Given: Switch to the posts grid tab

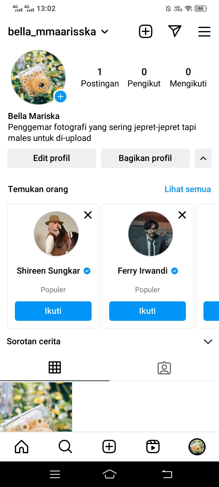Looking at the screenshot, I should coord(55,367).
